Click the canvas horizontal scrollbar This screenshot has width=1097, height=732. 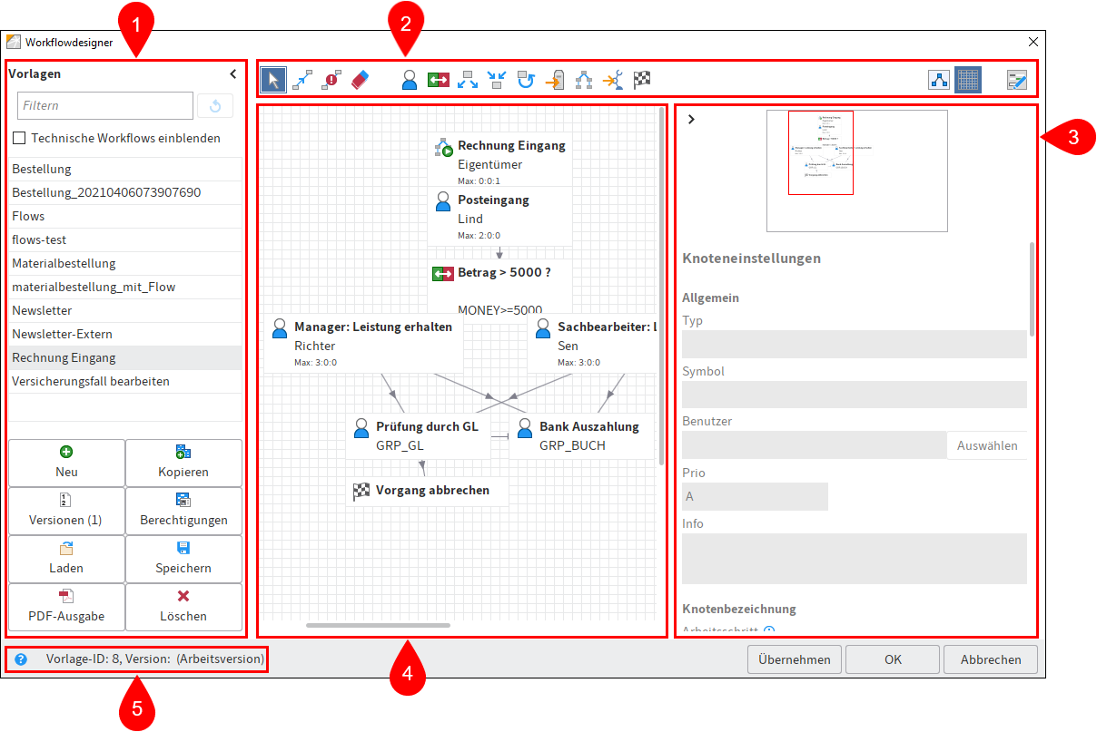coord(378,625)
